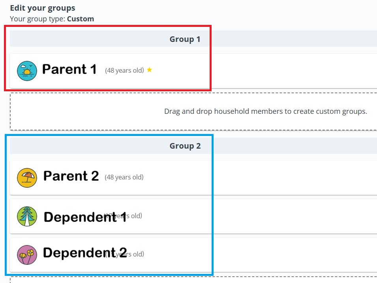This screenshot has width=377, height=283.
Task: Click the 48 years old label for Parent 1
Action: 124,70
